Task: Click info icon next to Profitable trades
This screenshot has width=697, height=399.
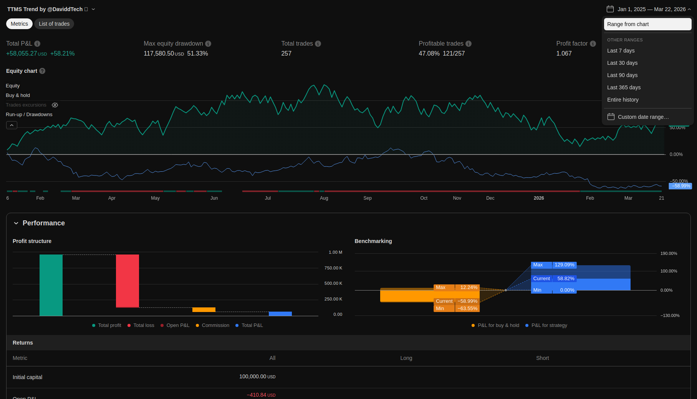Action: pyautogui.click(x=469, y=44)
